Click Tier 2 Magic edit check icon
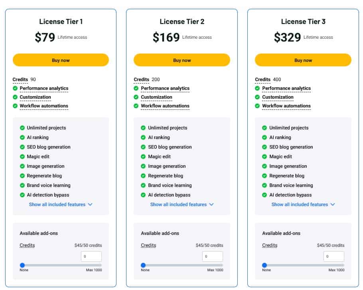 click(x=143, y=157)
